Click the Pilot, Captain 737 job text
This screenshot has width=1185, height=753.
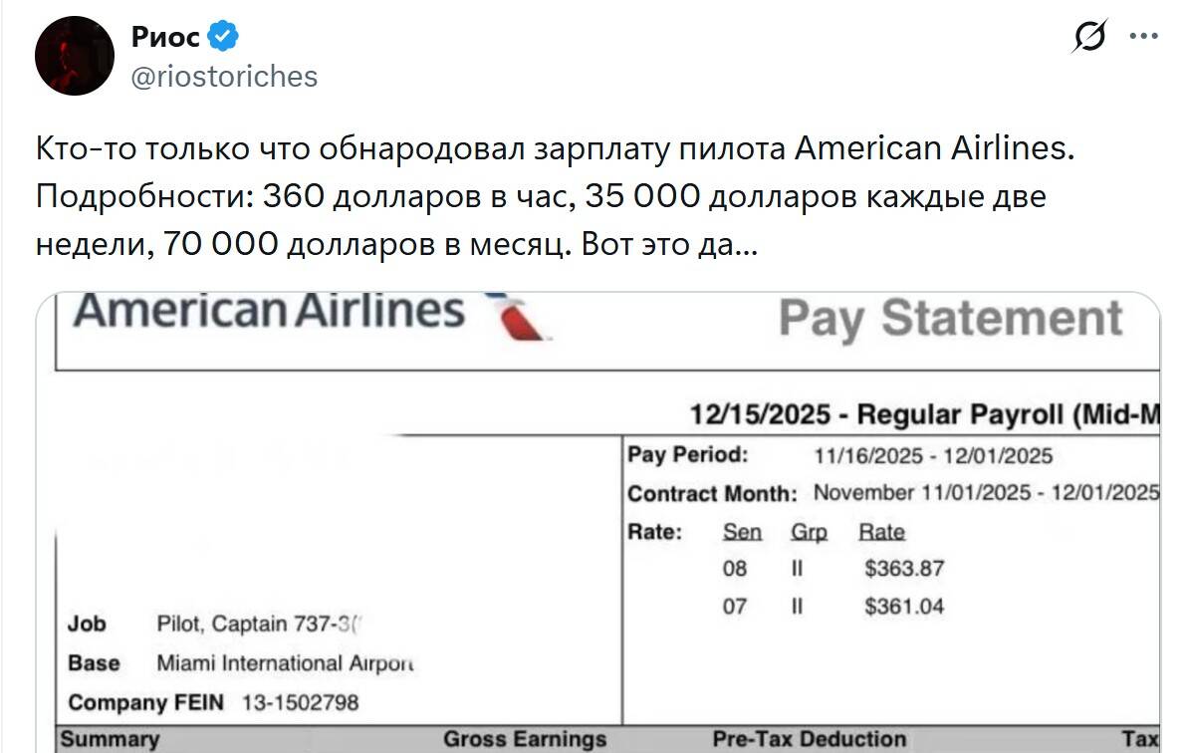tap(261, 625)
